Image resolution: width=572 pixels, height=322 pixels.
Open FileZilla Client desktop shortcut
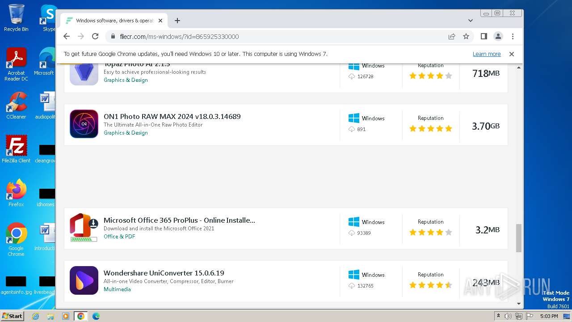point(16,149)
